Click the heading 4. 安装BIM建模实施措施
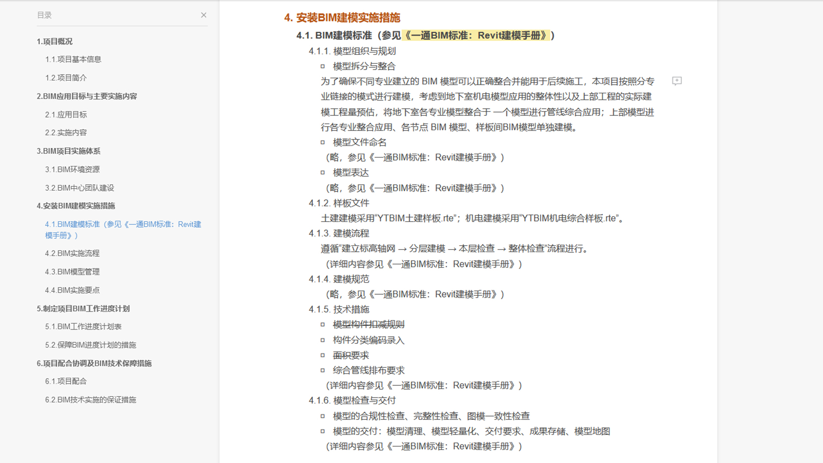Viewport: 823px width, 463px height. pos(342,18)
